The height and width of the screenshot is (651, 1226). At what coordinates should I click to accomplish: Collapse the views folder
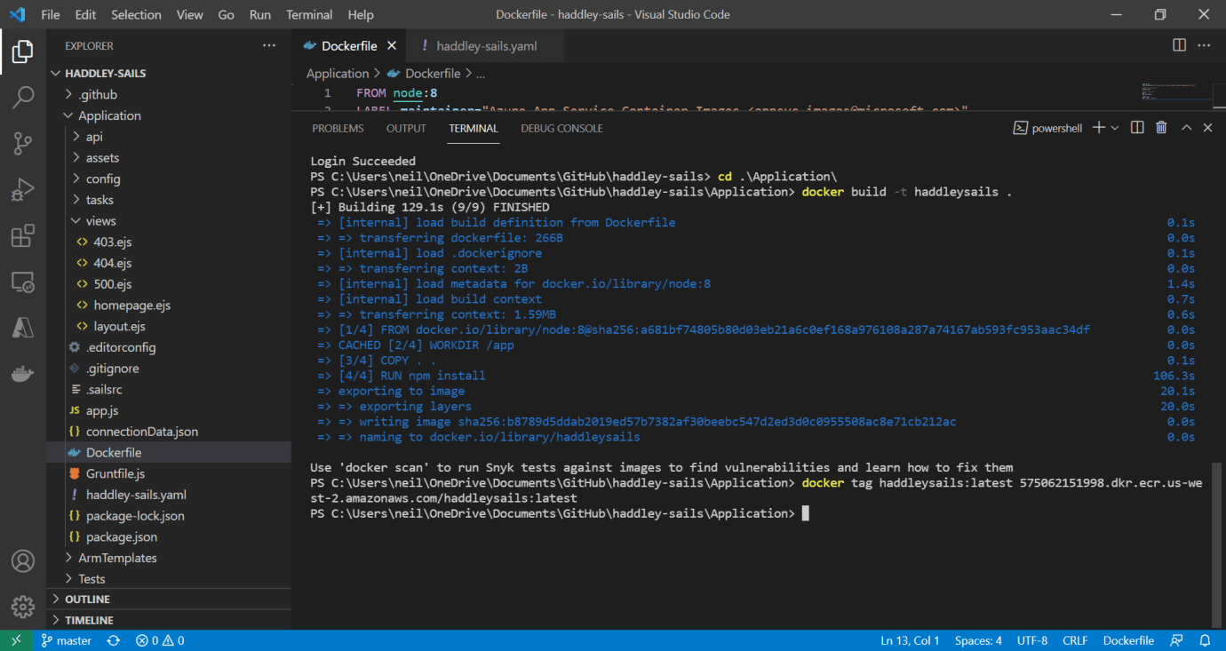[x=100, y=221]
